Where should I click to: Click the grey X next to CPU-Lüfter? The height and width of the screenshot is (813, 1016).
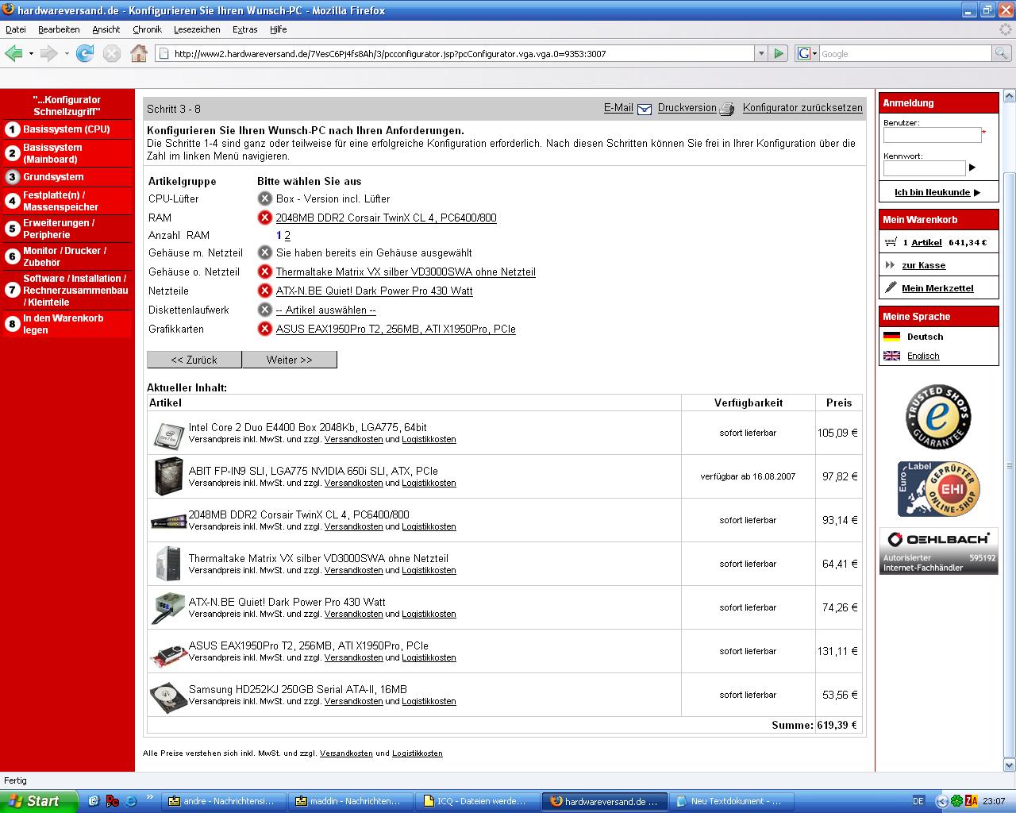pyautogui.click(x=265, y=198)
